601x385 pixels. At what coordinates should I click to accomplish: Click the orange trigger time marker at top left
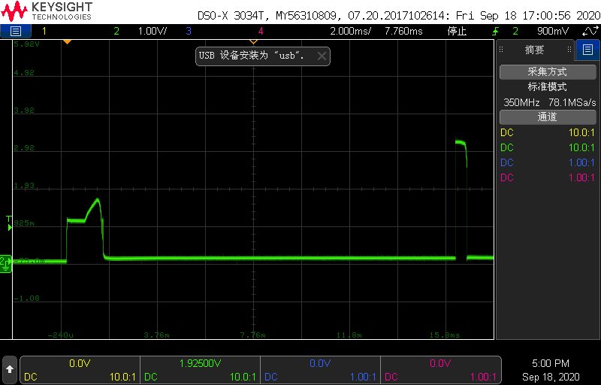pos(67,41)
